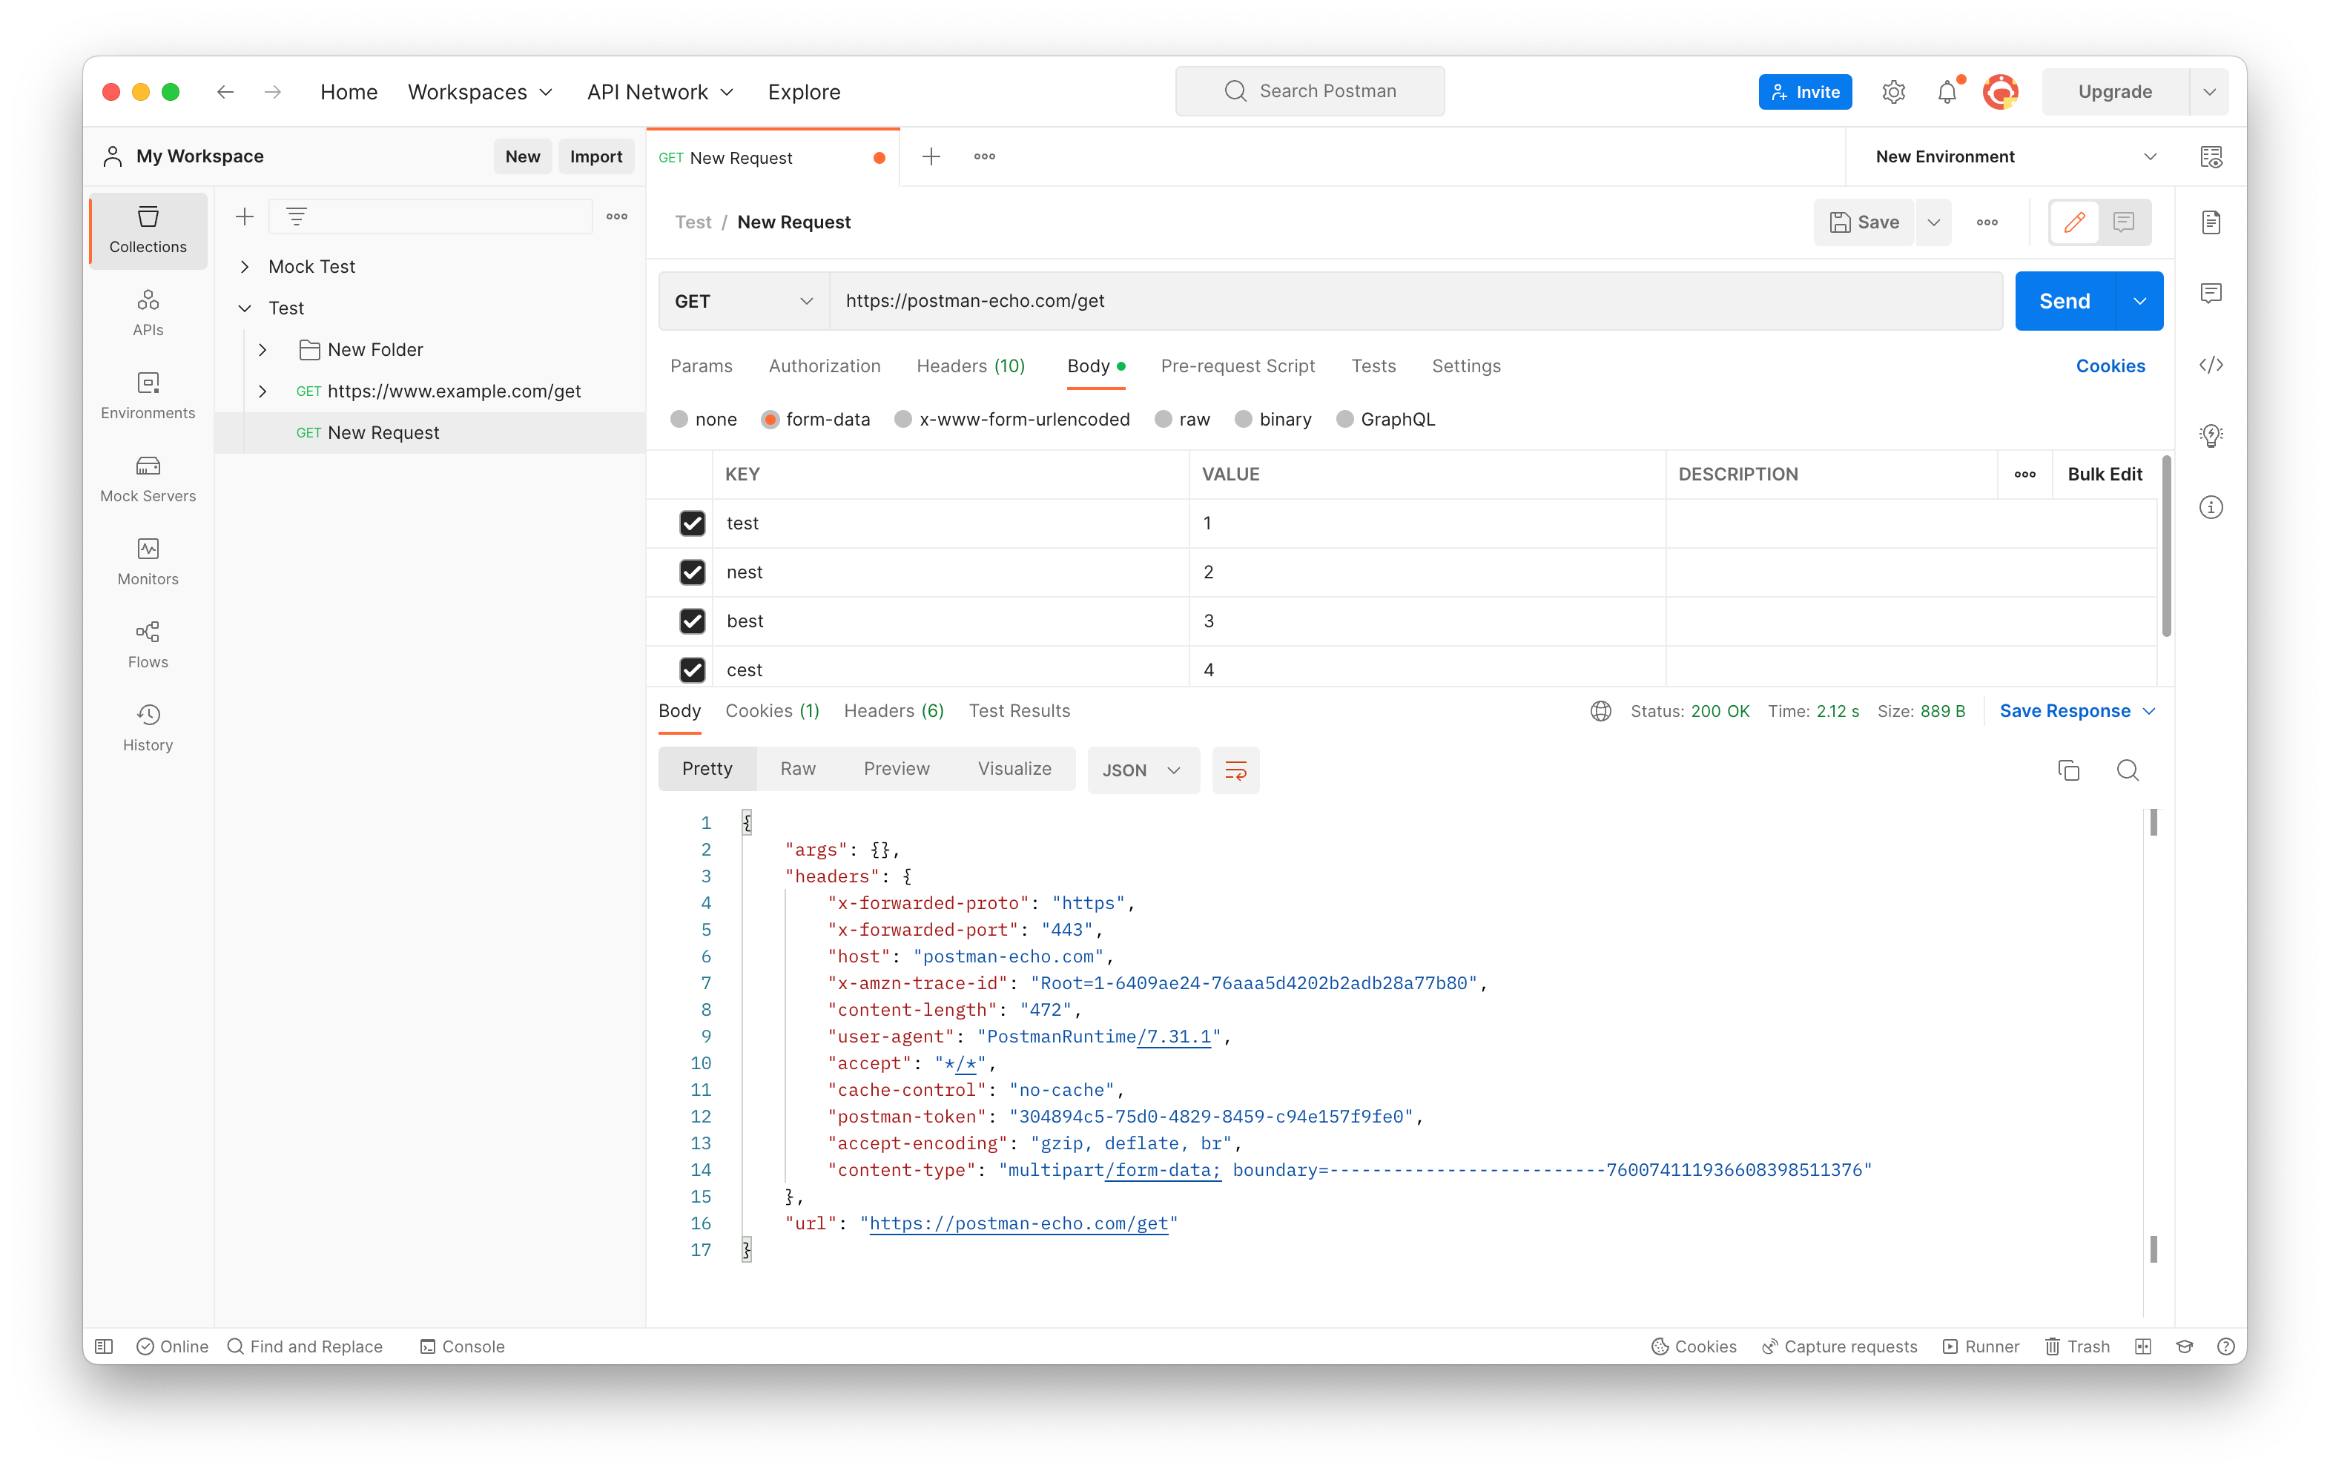Toggle word wrap in response viewer
Viewport: 2330px width, 1474px height.
[x=1235, y=770]
